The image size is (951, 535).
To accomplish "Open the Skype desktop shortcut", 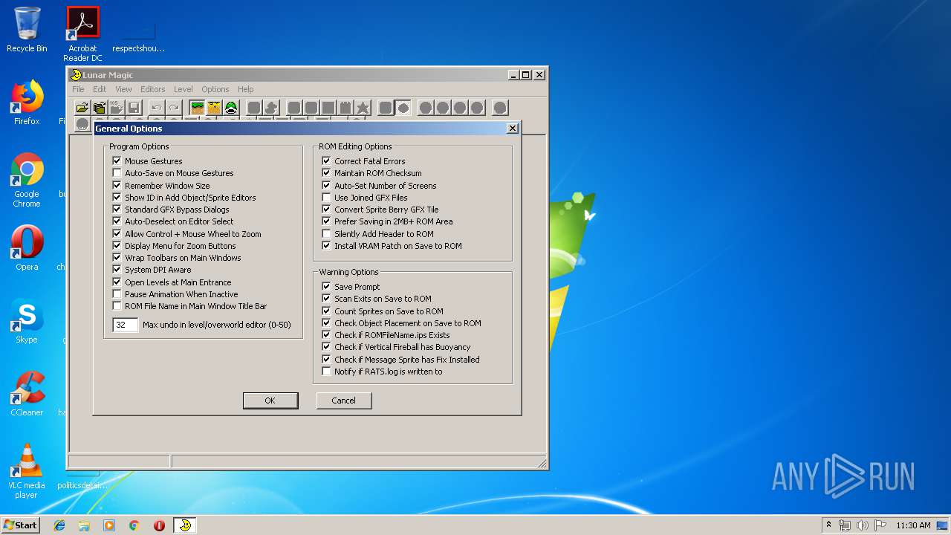I will coord(27,321).
